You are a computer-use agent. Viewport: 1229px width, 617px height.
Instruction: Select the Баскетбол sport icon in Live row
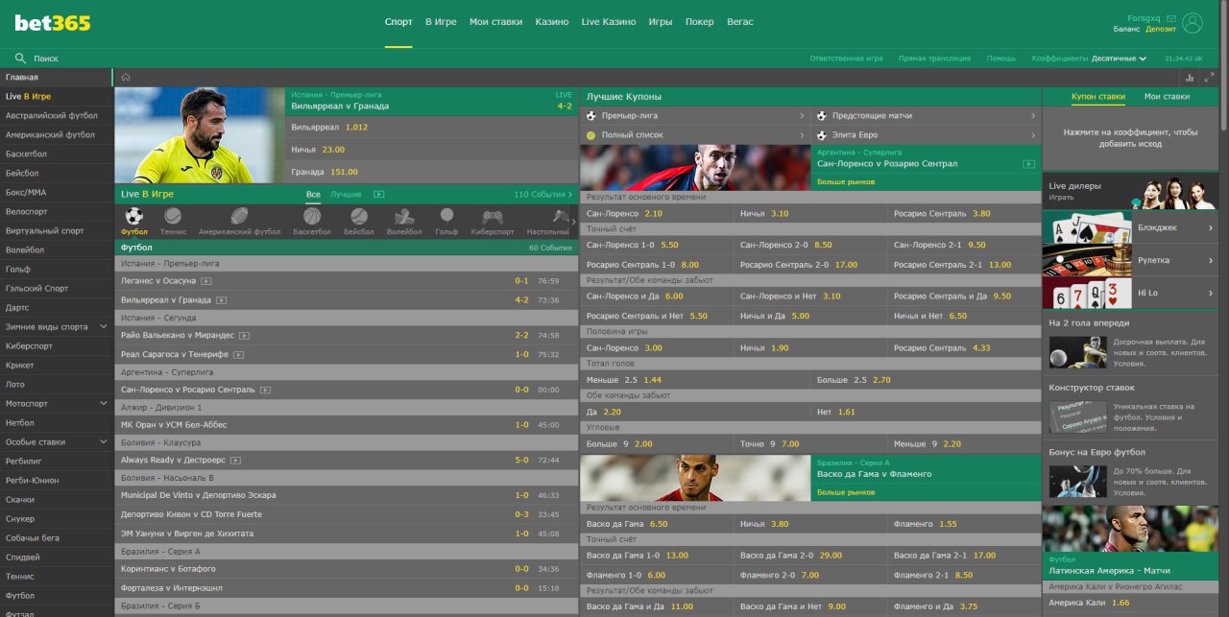(x=312, y=217)
